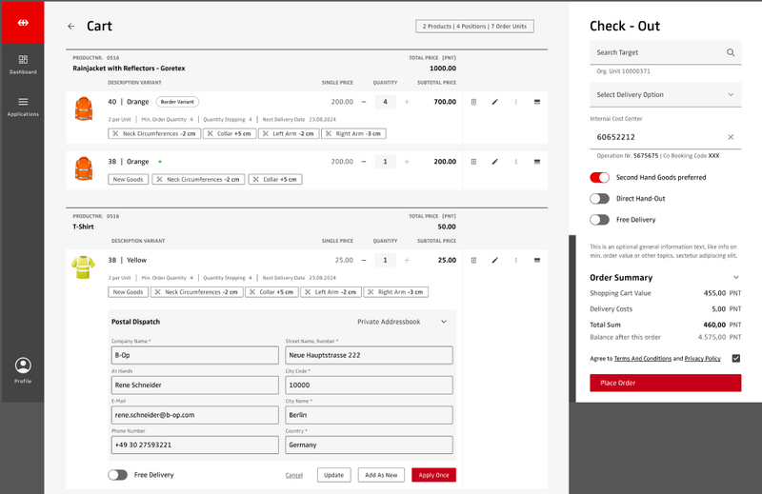Click the Cancel link in Postal Dispatch

[294, 475]
